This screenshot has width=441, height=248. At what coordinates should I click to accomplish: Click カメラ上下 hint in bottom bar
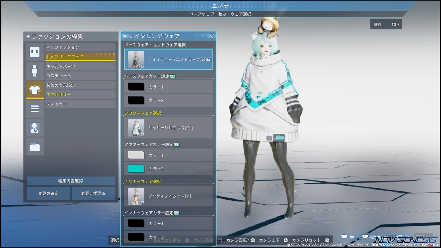[274, 240]
